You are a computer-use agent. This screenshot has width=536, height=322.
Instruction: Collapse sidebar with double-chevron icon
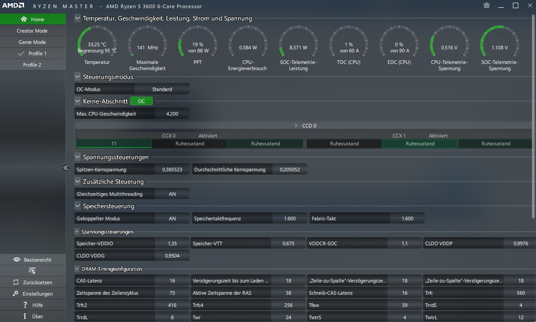66,167
